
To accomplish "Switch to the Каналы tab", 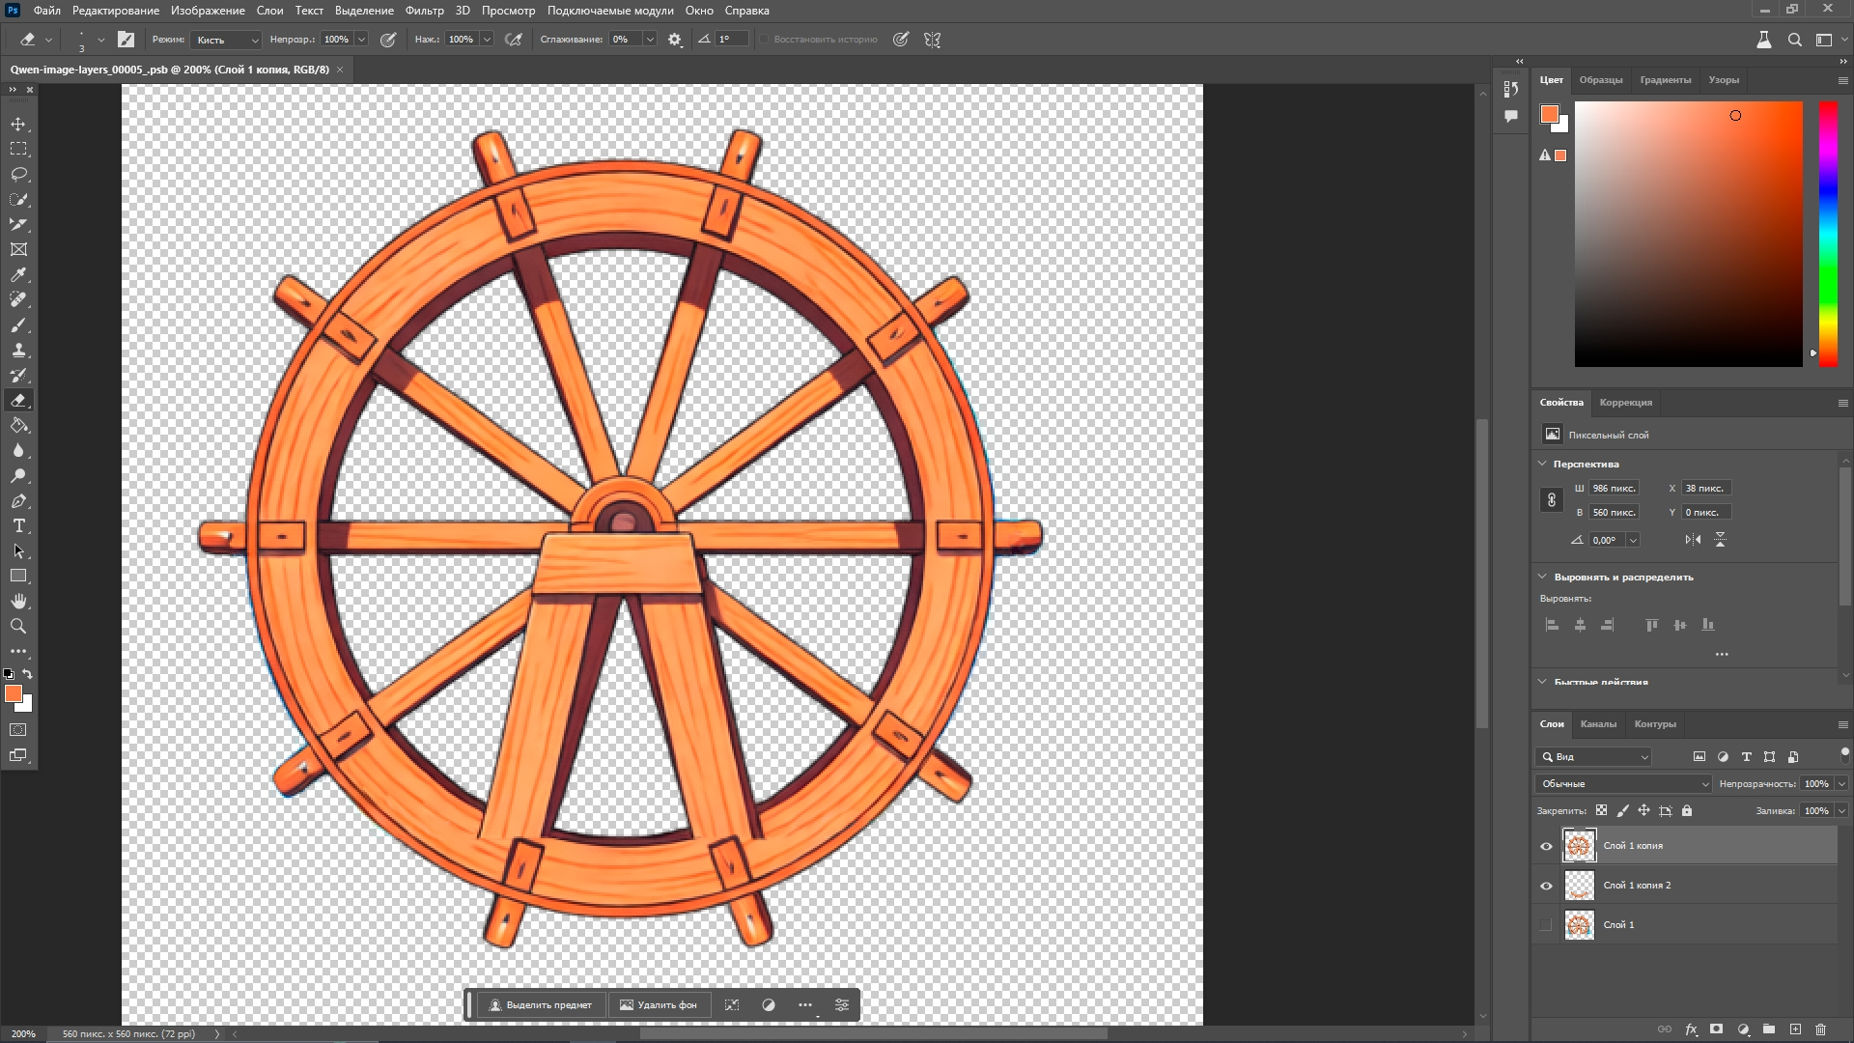I will (1598, 724).
